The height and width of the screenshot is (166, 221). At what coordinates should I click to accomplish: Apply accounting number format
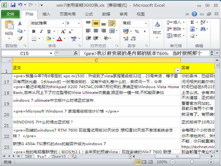[126, 31]
